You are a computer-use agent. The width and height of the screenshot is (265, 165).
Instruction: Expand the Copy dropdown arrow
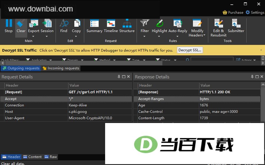pyautogui.click(x=76, y=36)
